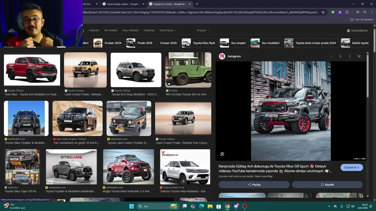Click the purple download extension icon
This screenshot has height=211, width=376.
pos(340,12)
